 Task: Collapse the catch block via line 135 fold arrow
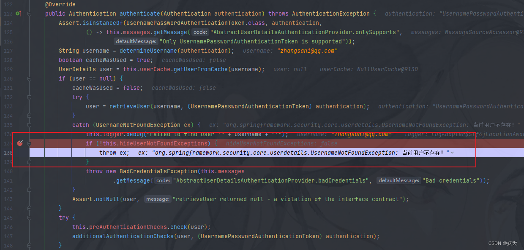click(29, 125)
